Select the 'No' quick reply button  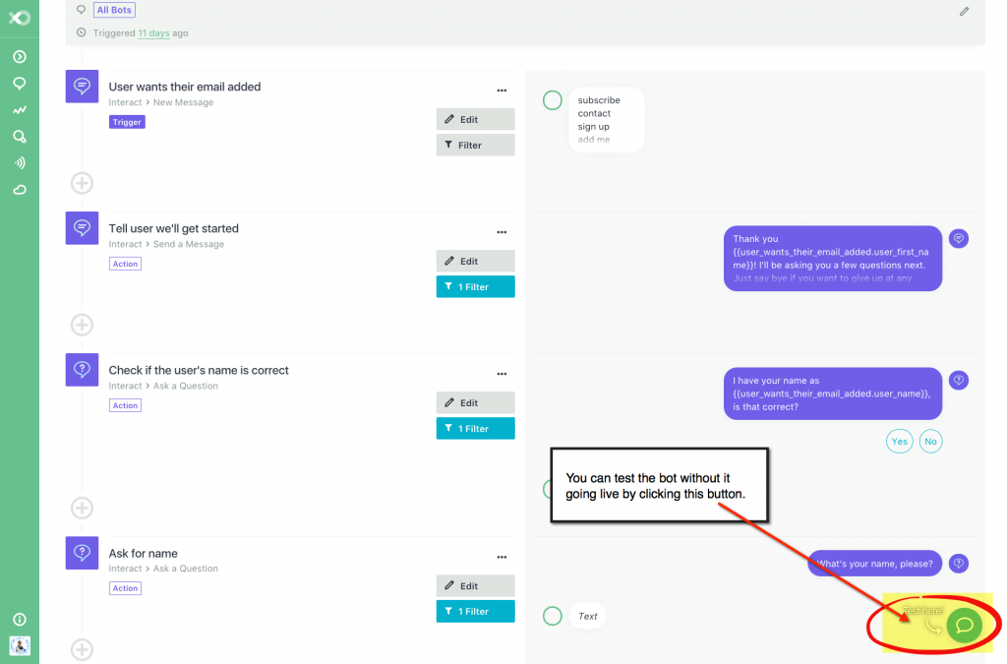(930, 441)
